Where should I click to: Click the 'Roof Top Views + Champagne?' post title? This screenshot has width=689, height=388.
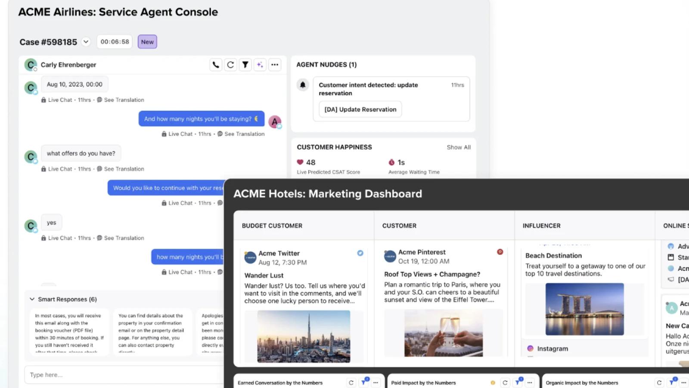pos(432,274)
